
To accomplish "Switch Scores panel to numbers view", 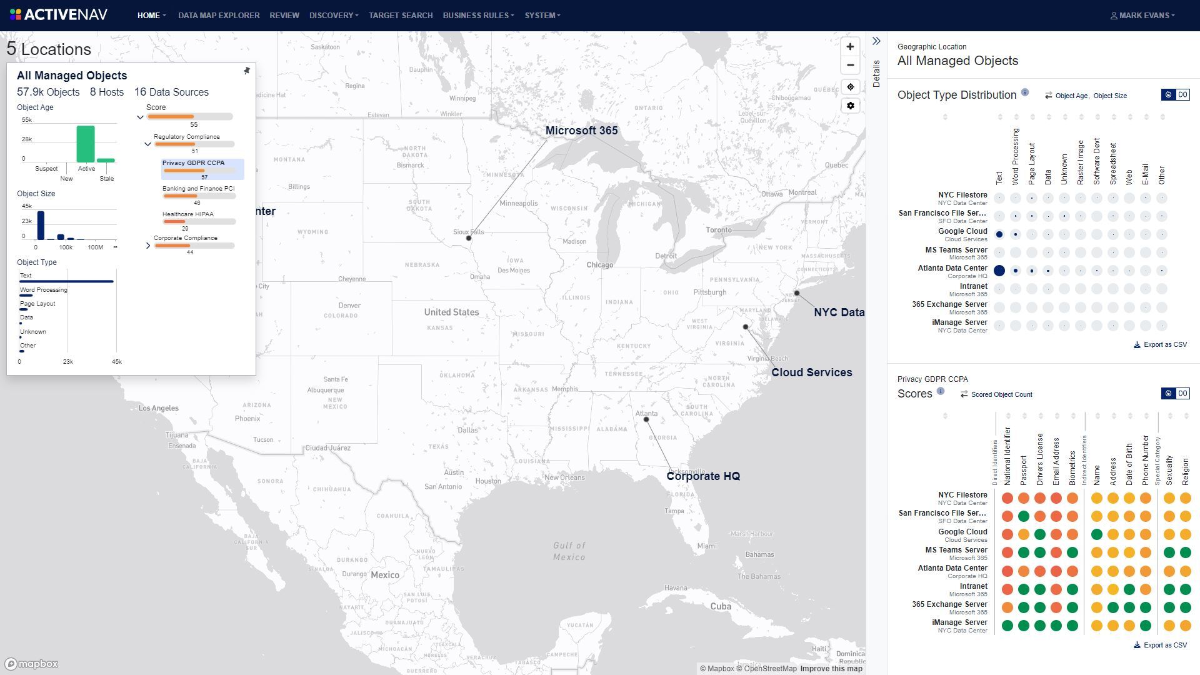I will (1182, 394).
